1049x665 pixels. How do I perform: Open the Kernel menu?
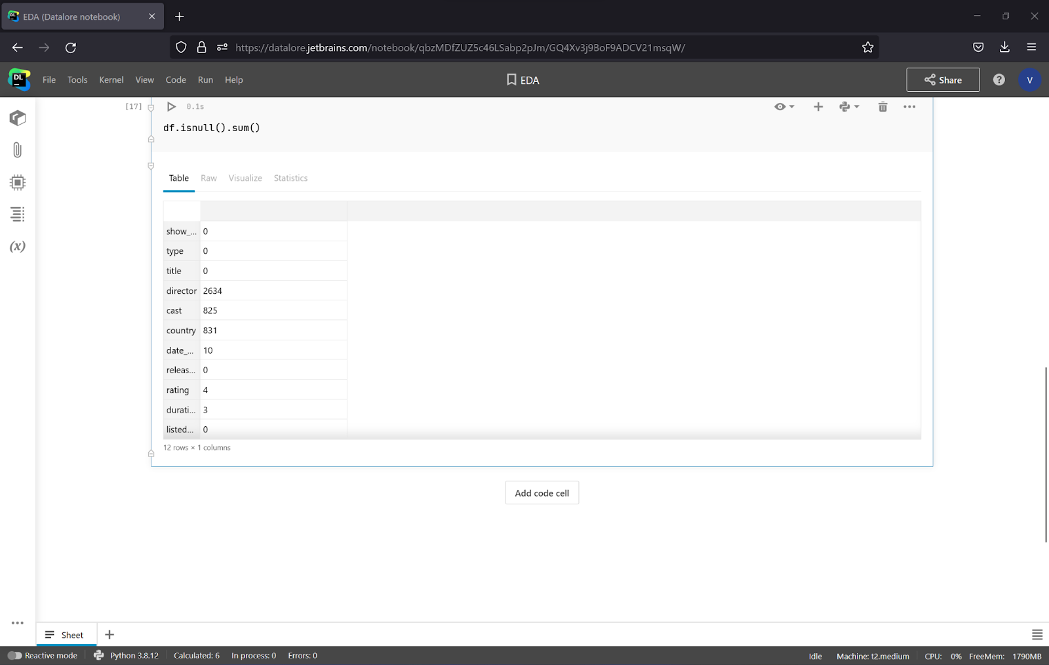pyautogui.click(x=111, y=79)
